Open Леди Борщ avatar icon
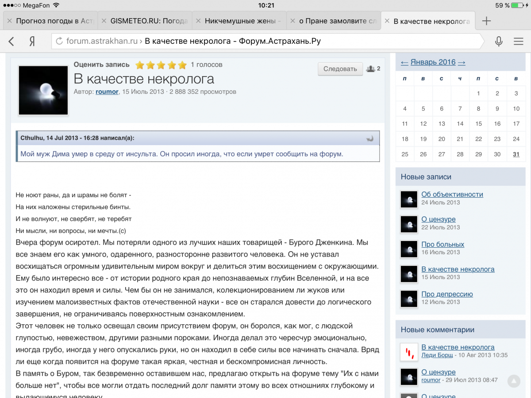This screenshot has height=398, width=531. (x=409, y=352)
